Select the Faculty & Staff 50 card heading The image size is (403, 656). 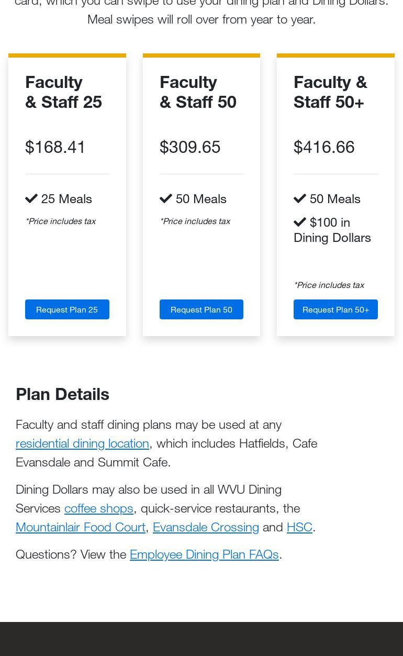(x=198, y=92)
